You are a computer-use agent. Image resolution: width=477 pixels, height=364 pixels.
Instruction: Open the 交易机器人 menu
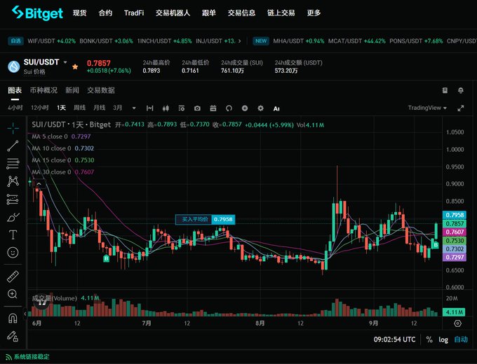[173, 13]
